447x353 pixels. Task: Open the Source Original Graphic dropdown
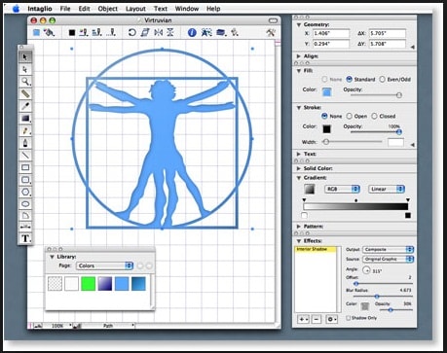(388, 259)
